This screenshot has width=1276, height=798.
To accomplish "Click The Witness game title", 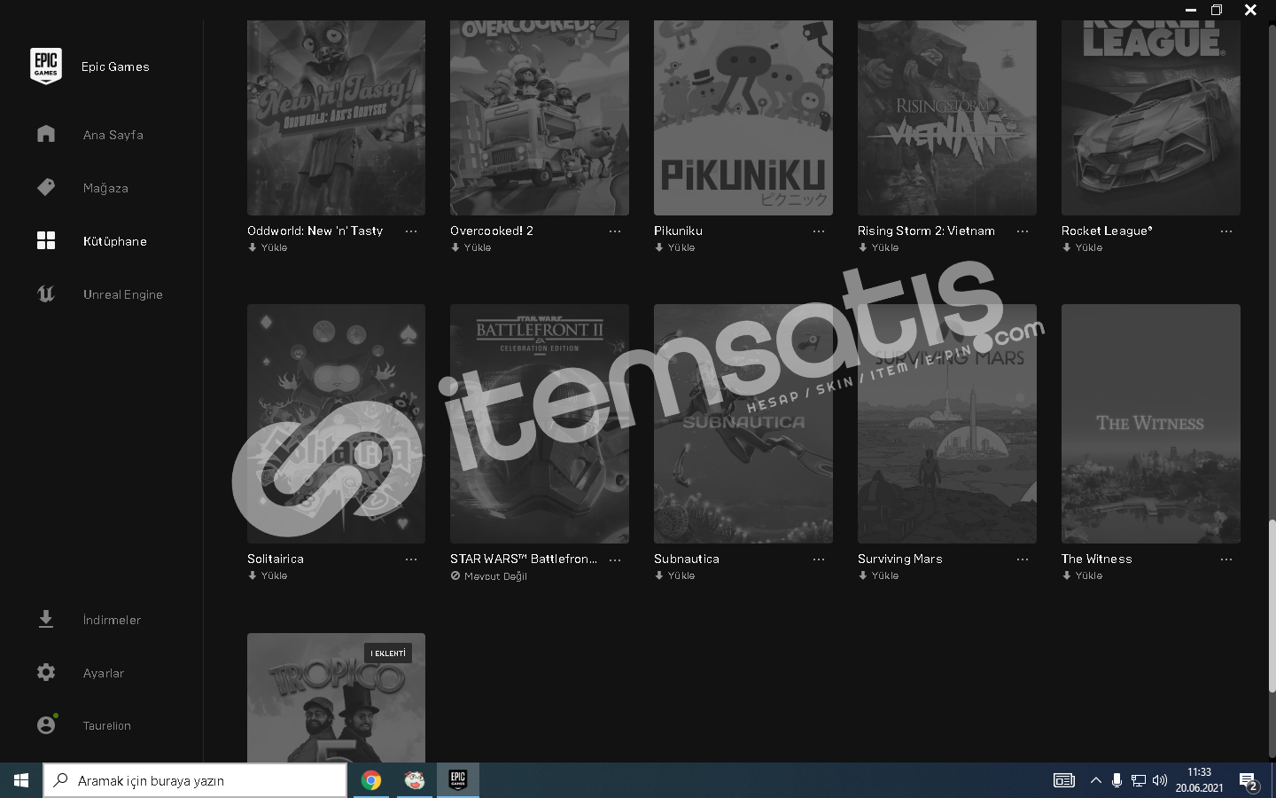I will pyautogui.click(x=1097, y=559).
